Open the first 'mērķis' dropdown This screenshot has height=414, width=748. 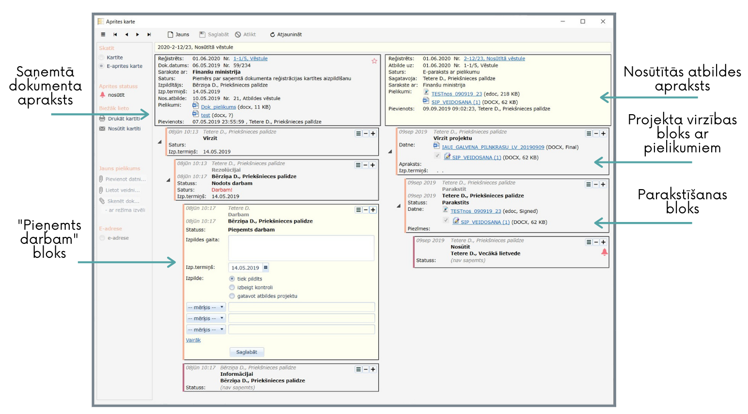(206, 307)
